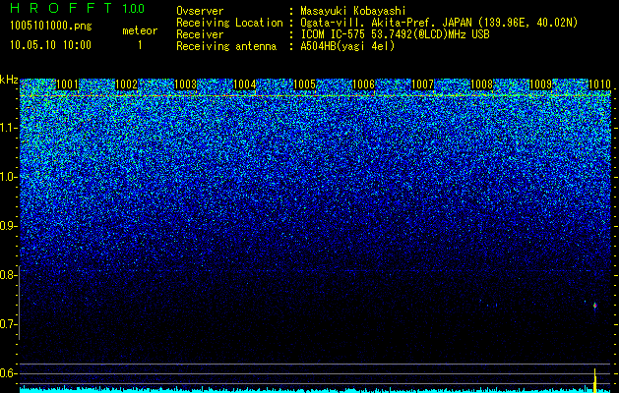
Task: Click the 0.7 kHz axis label
Action: (x=9, y=324)
